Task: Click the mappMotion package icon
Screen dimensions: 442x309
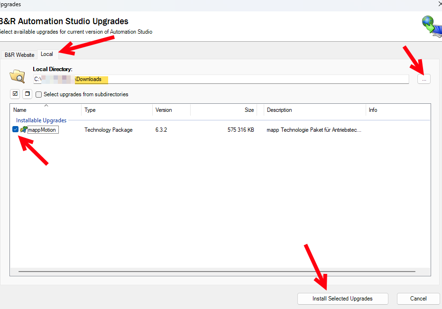Action: [23, 129]
